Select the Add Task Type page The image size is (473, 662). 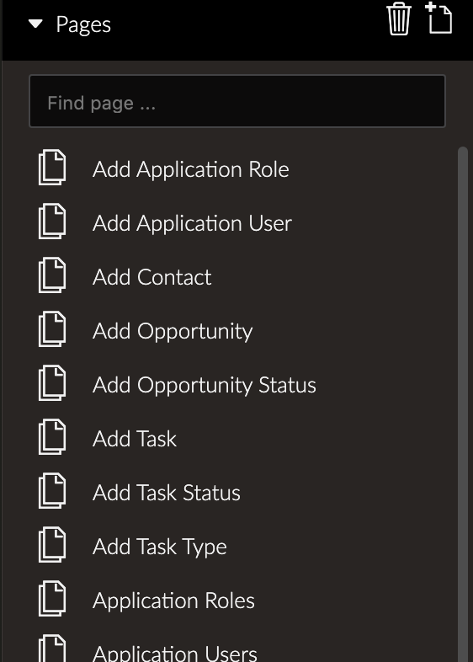(x=160, y=547)
